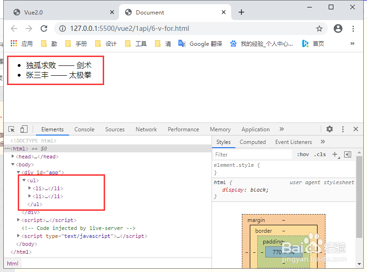Click the element.style rule
Viewport: 367px width, 272px height.
pyautogui.click(x=237, y=165)
